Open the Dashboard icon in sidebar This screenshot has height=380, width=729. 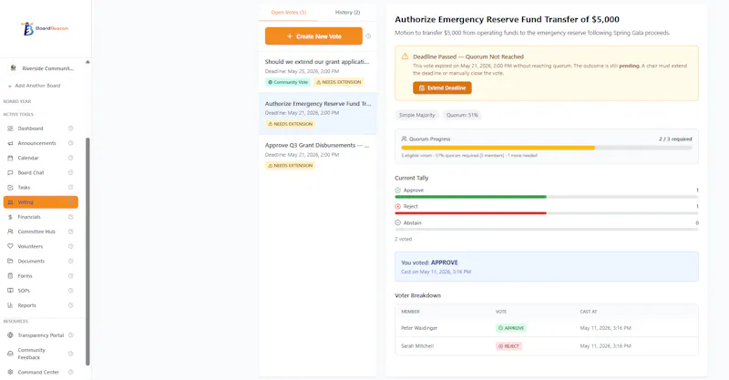(x=10, y=128)
